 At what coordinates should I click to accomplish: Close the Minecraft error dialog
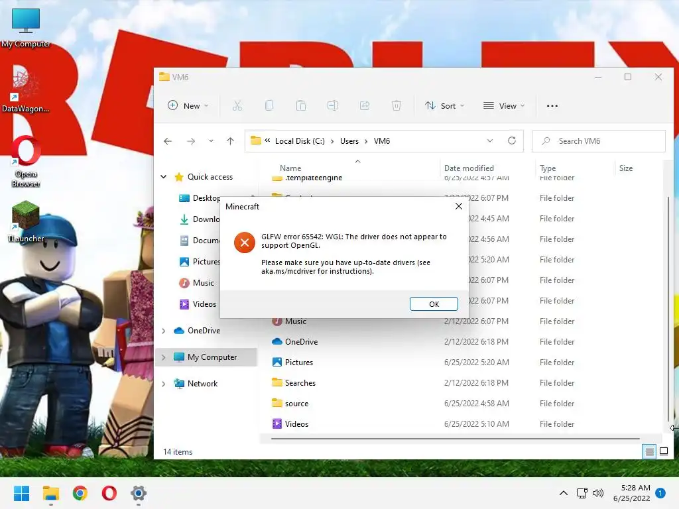click(x=459, y=207)
